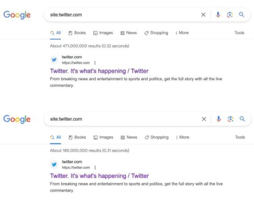Switch to Images tab in top results
The image size is (254, 200).
click(103, 33)
